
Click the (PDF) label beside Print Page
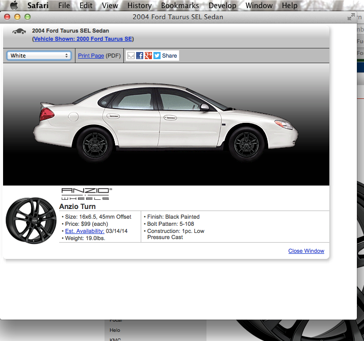coord(113,56)
